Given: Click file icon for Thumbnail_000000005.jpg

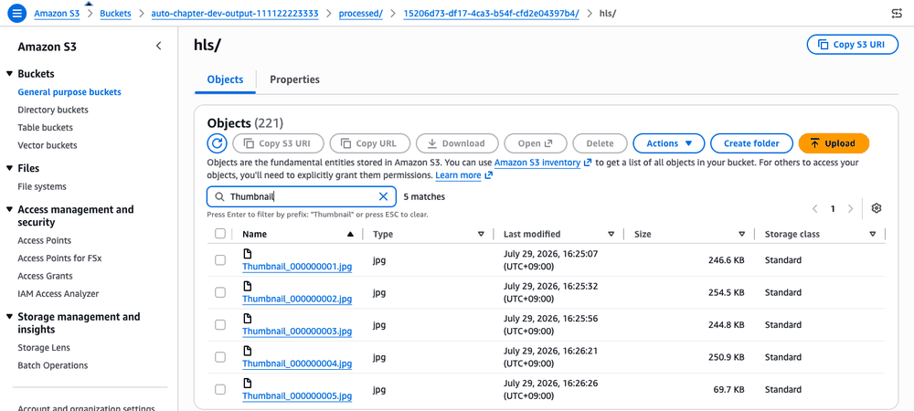Looking at the screenshot, I should 247,383.
